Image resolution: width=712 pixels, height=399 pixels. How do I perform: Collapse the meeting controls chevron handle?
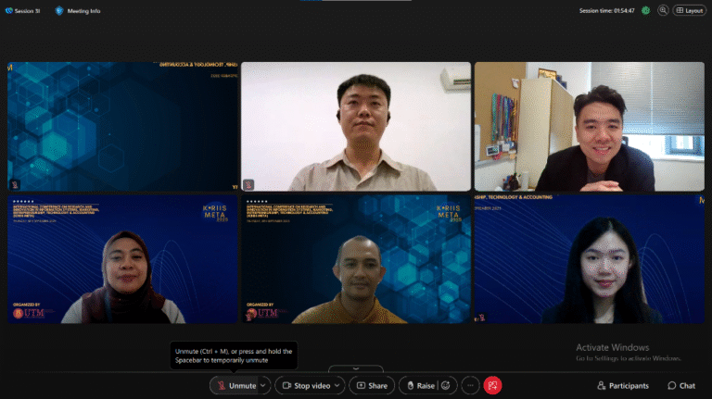coord(356,368)
